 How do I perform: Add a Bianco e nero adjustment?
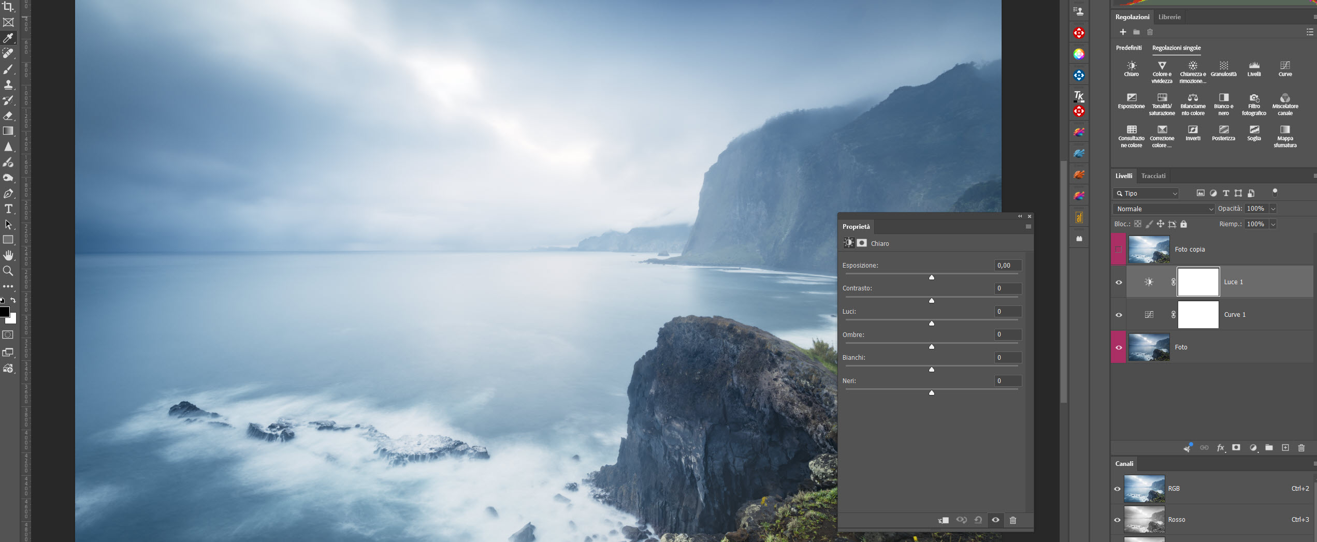pos(1223,104)
